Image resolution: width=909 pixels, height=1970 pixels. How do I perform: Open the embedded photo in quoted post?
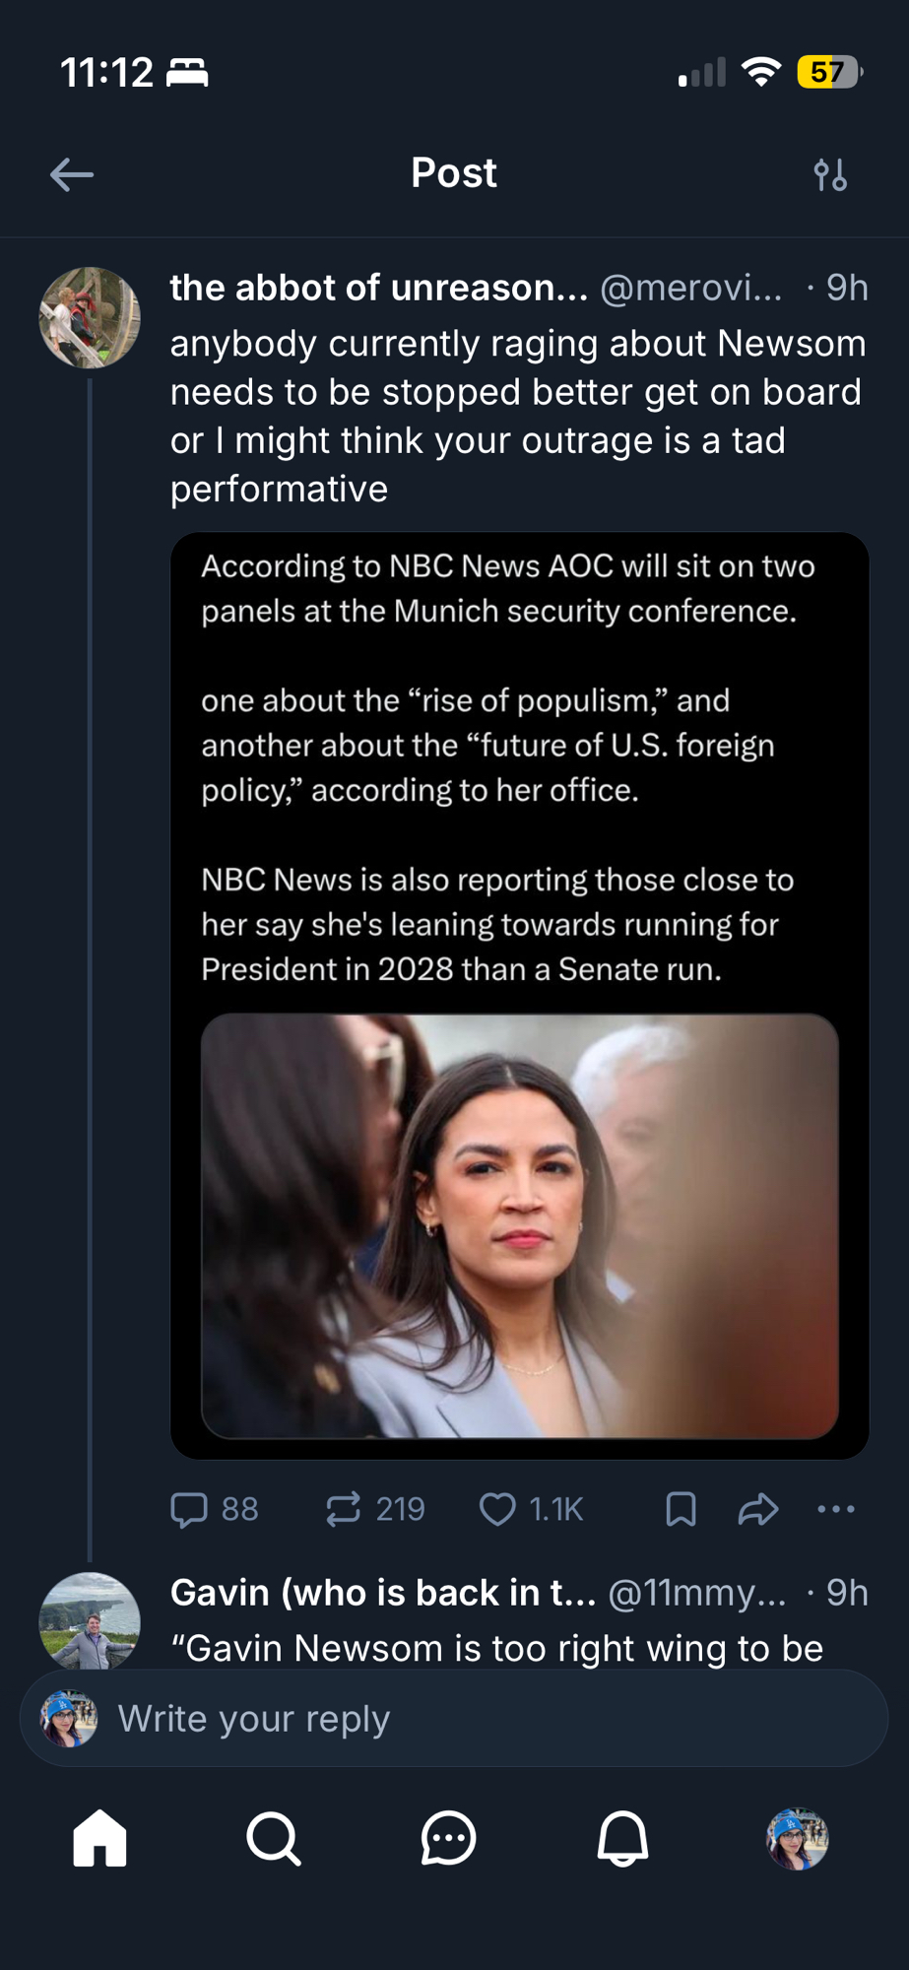519,1226
